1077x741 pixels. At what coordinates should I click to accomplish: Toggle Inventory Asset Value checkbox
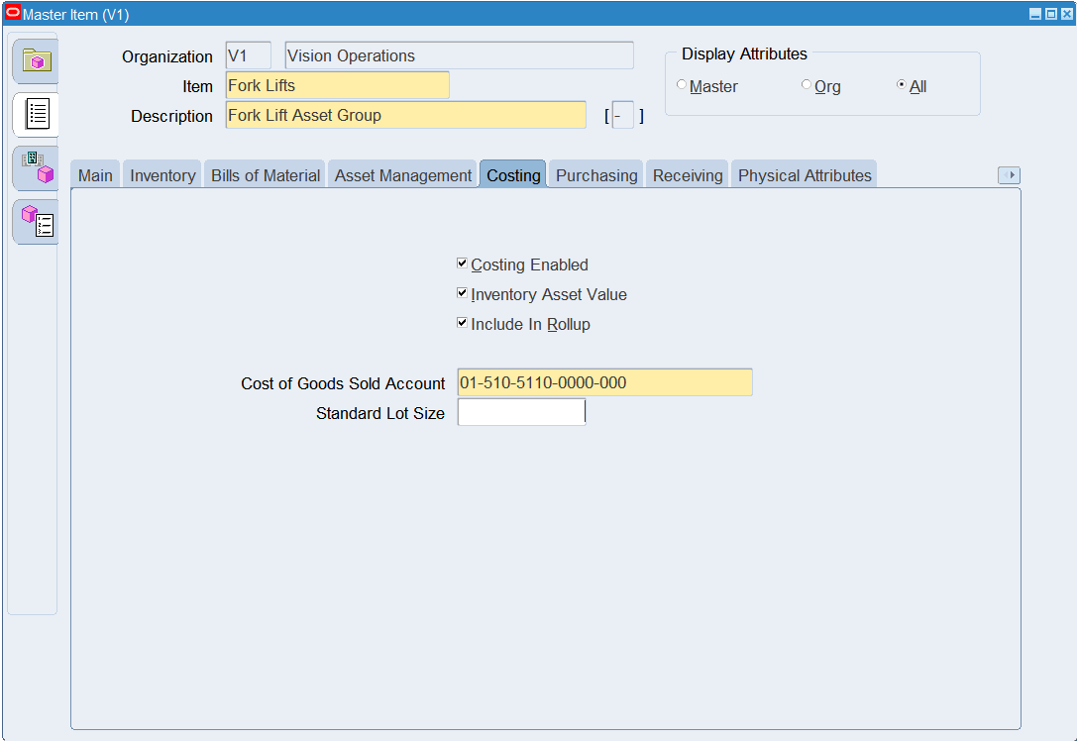point(463,293)
